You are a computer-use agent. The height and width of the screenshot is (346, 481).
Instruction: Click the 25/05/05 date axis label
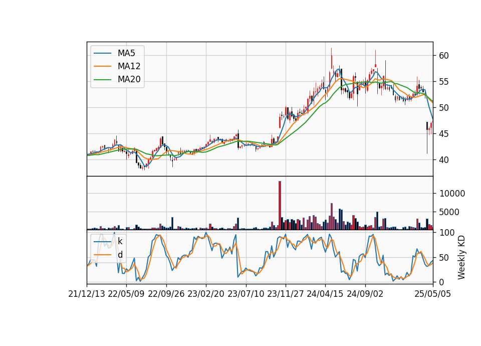tap(433, 294)
